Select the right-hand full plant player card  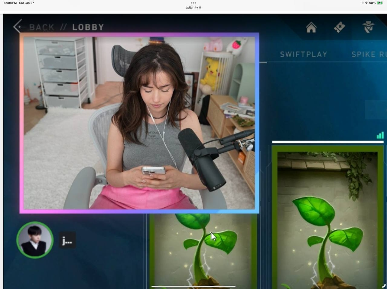click(328, 217)
